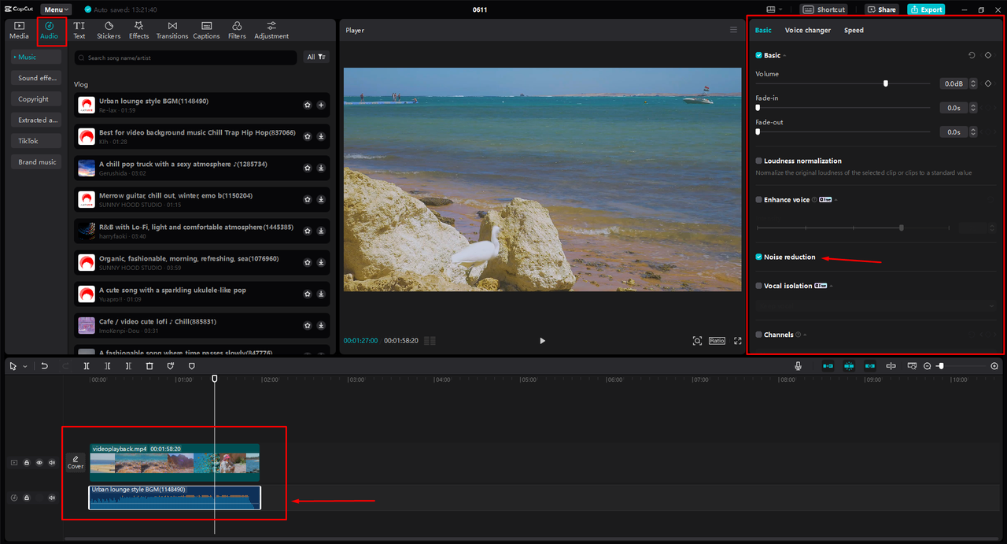Open the Brand music category

[x=36, y=162]
